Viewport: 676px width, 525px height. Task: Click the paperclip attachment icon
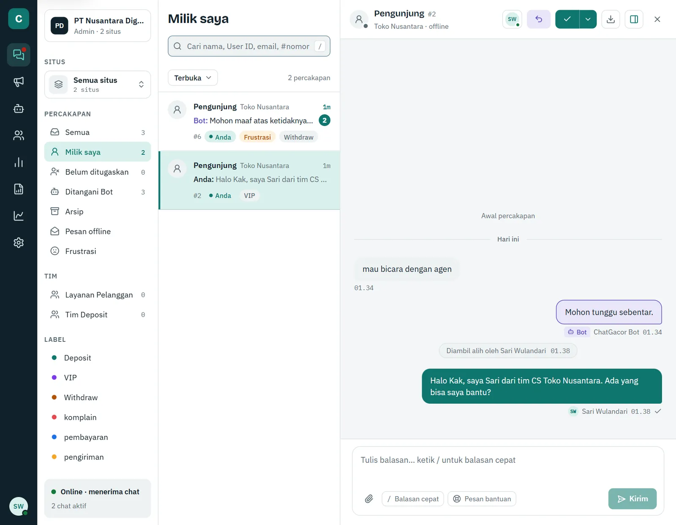369,499
